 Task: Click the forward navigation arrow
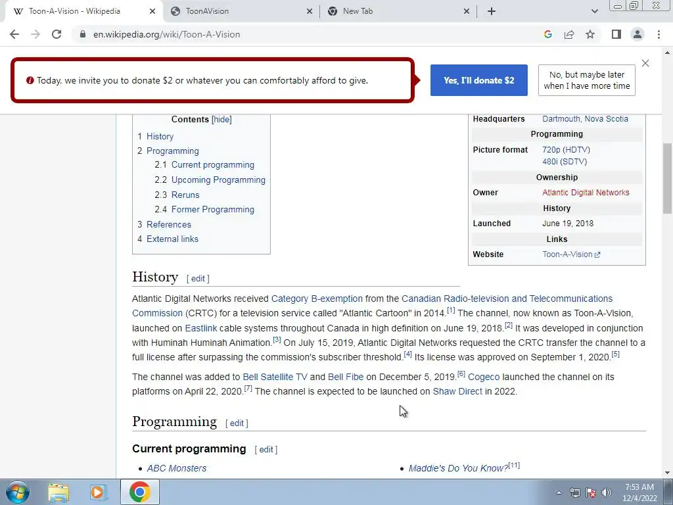point(35,34)
